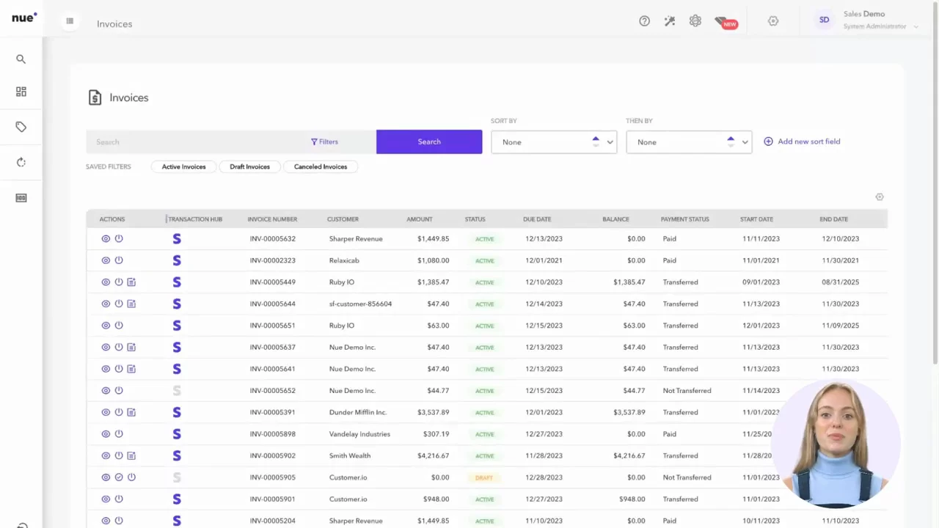Image resolution: width=939 pixels, height=528 pixels.
Task: Open the sidebar search icon
Action: click(x=21, y=59)
